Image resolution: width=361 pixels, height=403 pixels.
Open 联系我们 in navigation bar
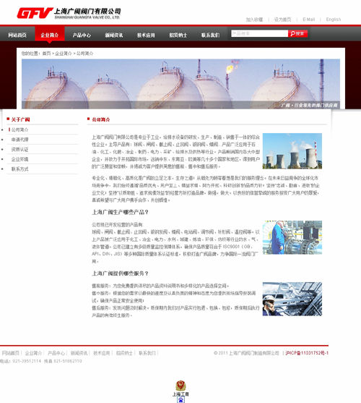pyautogui.click(x=210, y=35)
